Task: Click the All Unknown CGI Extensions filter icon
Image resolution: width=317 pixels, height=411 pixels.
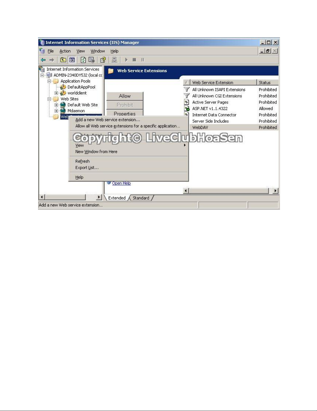Action: click(x=187, y=96)
